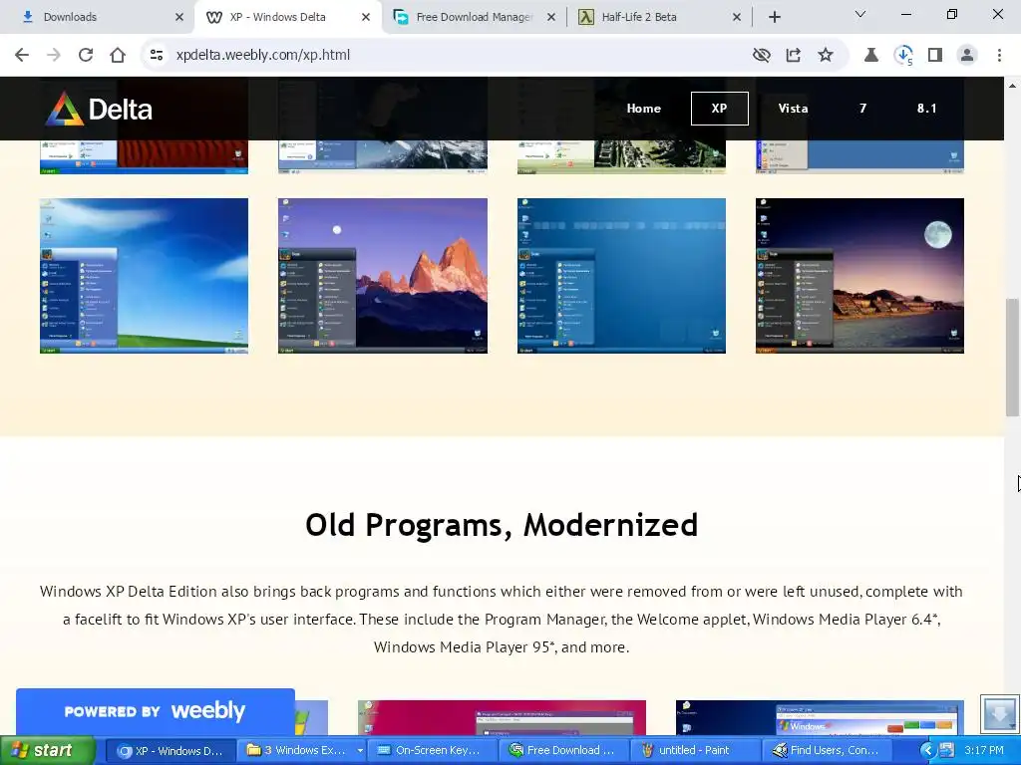1021x765 pixels.
Task: Expand hidden system tray icons
Action: pyautogui.click(x=927, y=751)
